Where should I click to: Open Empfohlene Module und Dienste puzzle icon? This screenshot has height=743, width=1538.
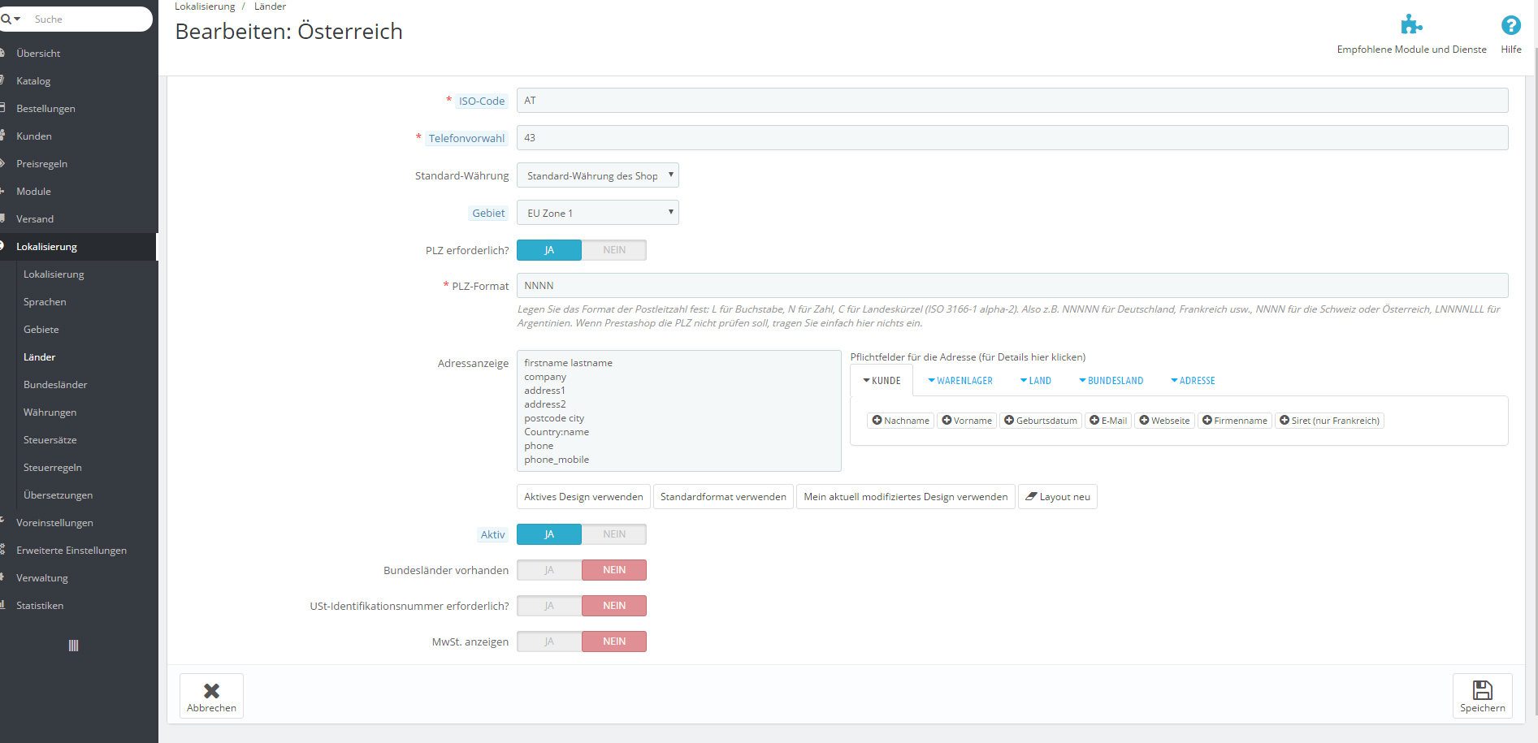pyautogui.click(x=1411, y=25)
